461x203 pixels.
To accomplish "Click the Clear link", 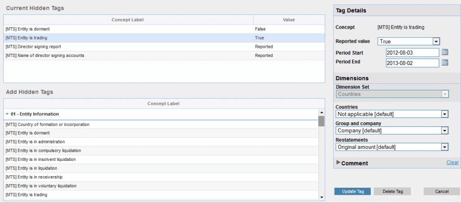I will click(x=452, y=162).
